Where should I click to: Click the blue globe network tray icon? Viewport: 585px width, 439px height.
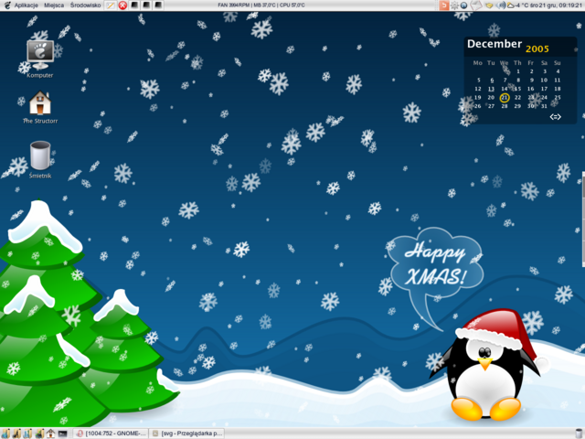(463, 5)
